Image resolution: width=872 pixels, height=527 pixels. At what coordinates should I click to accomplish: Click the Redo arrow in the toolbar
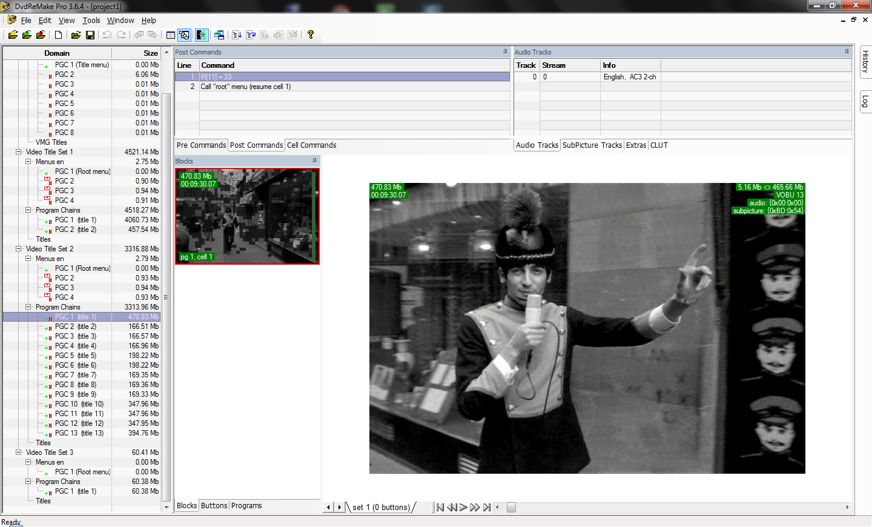(x=121, y=35)
